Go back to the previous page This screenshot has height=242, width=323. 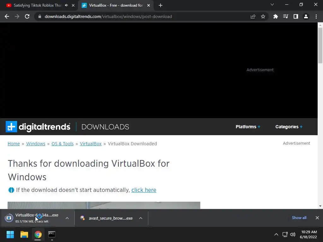point(7,16)
